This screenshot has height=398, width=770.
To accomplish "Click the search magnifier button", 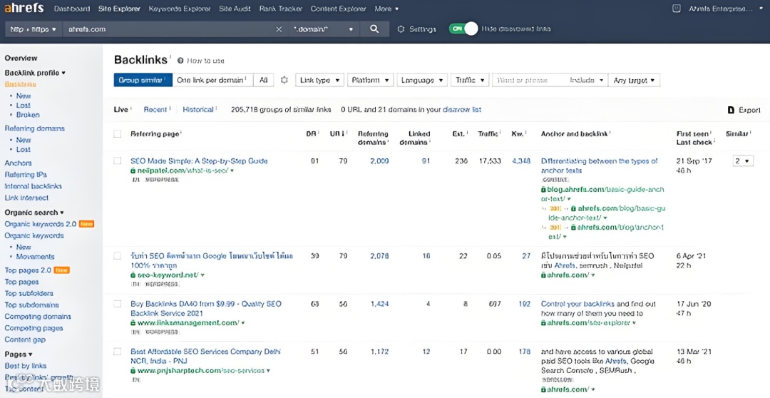I will pos(374,29).
